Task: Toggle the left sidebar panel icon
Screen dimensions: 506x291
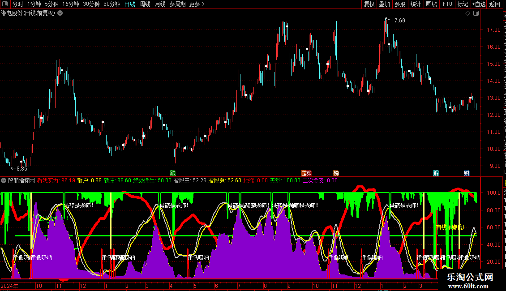Action: tap(5, 4)
